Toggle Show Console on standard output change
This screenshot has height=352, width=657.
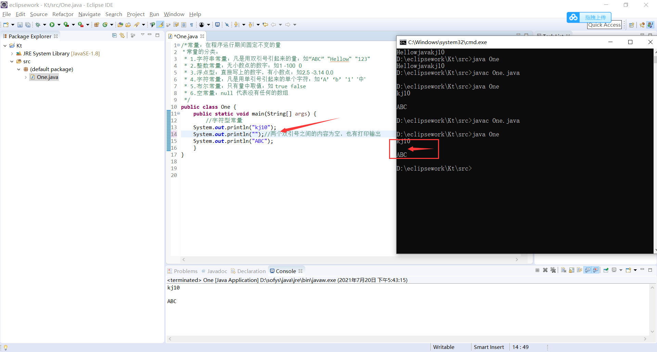click(588, 270)
